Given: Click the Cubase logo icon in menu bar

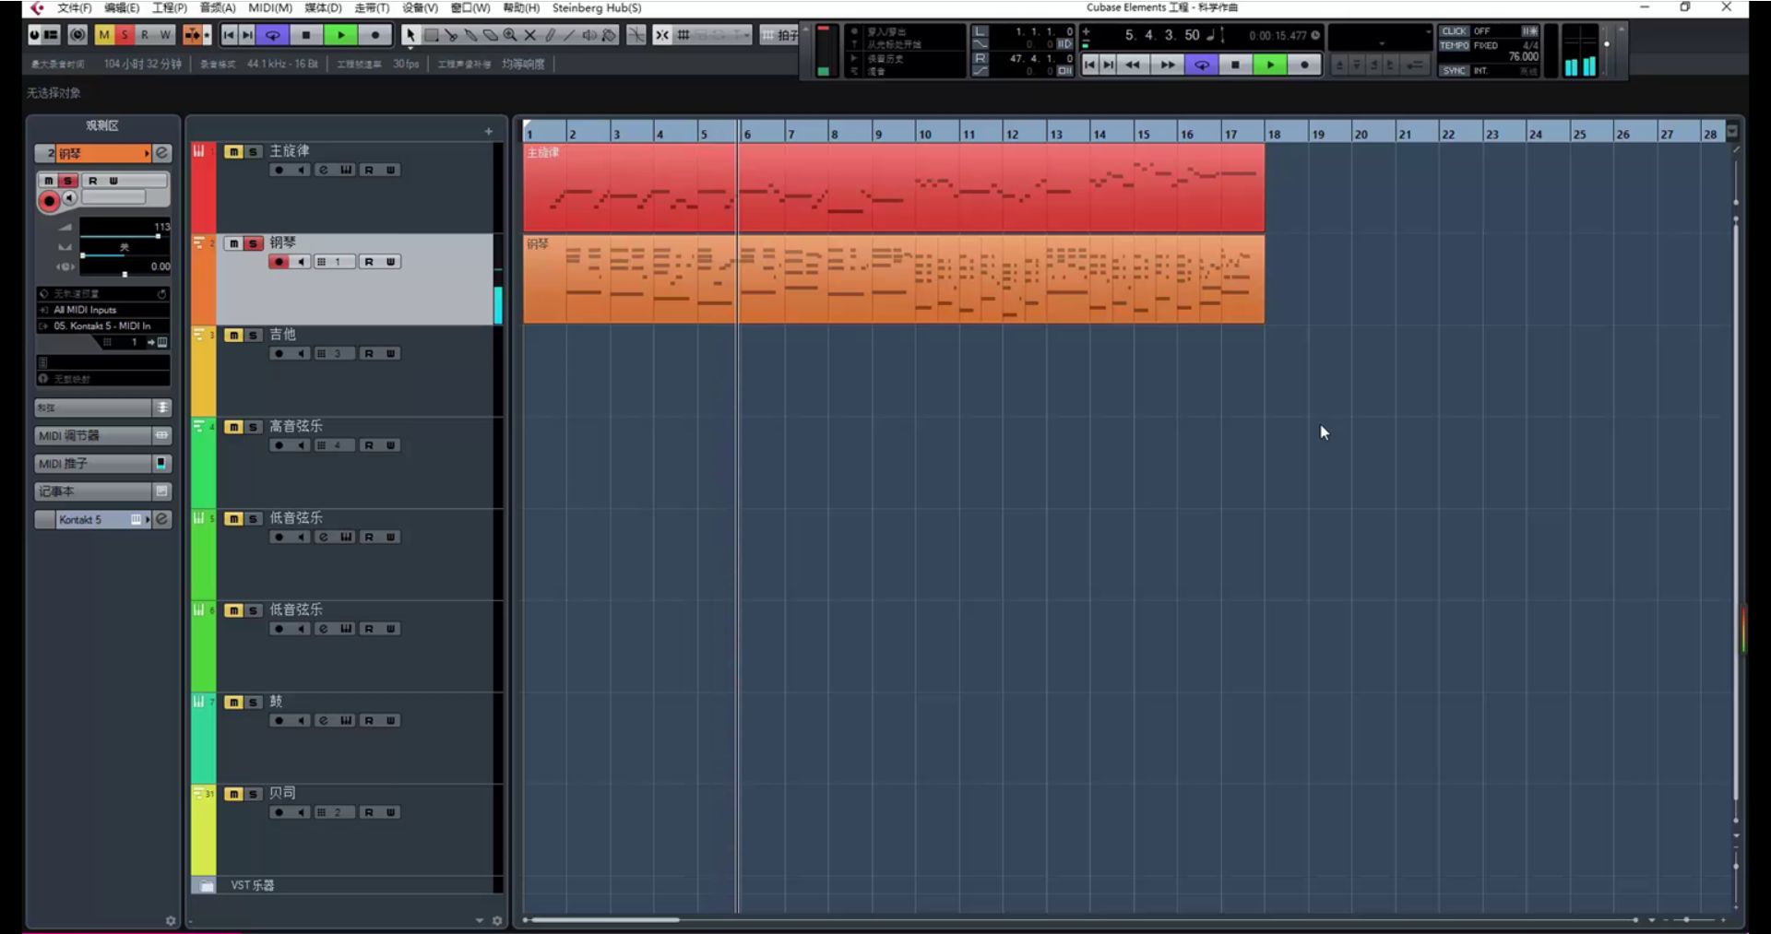Looking at the screenshot, I should (37, 8).
